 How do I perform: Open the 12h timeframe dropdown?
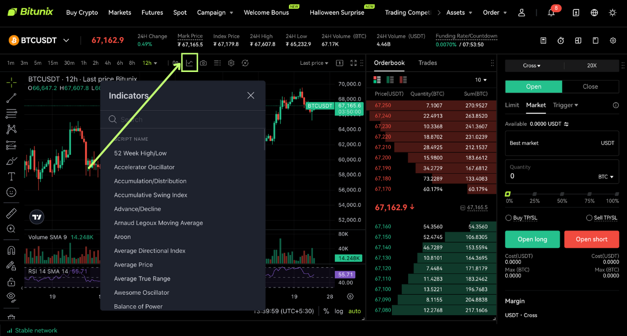click(x=150, y=63)
